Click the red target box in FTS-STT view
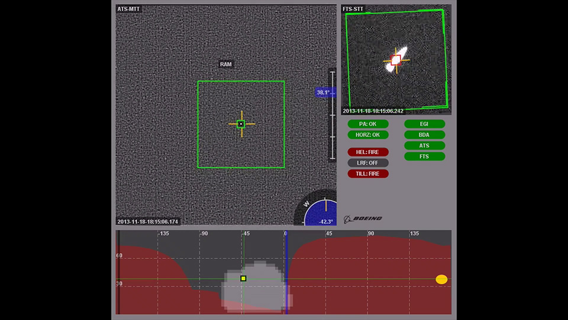The height and width of the screenshot is (320, 568). pyautogui.click(x=396, y=59)
